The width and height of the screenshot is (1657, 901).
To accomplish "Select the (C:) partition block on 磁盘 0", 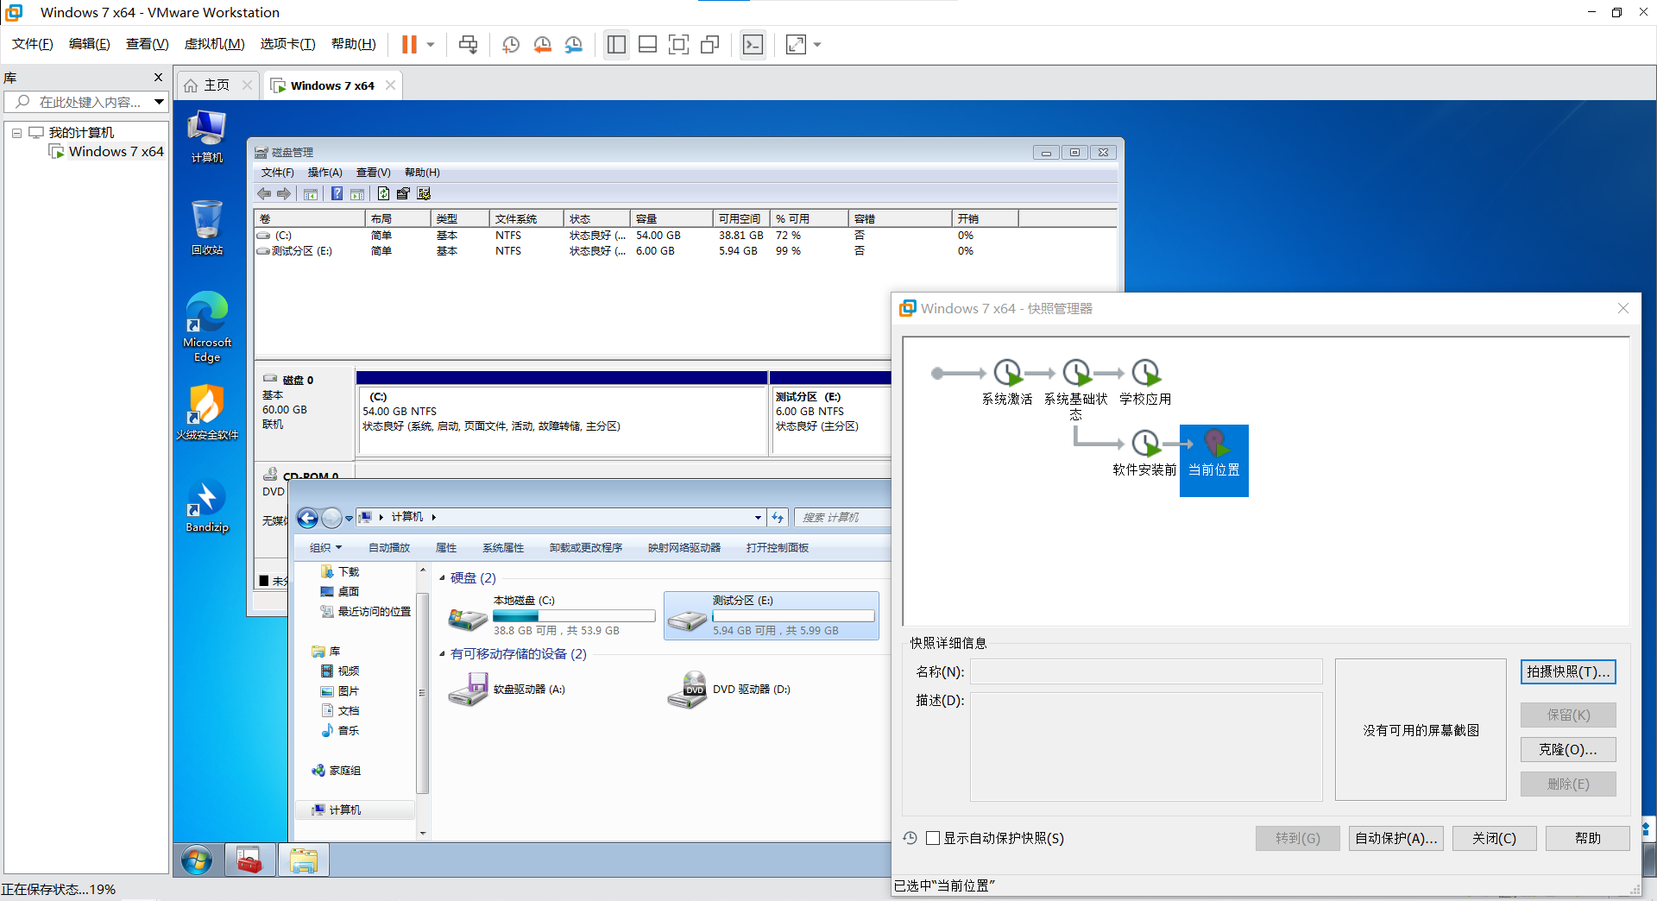I will click(x=562, y=419).
